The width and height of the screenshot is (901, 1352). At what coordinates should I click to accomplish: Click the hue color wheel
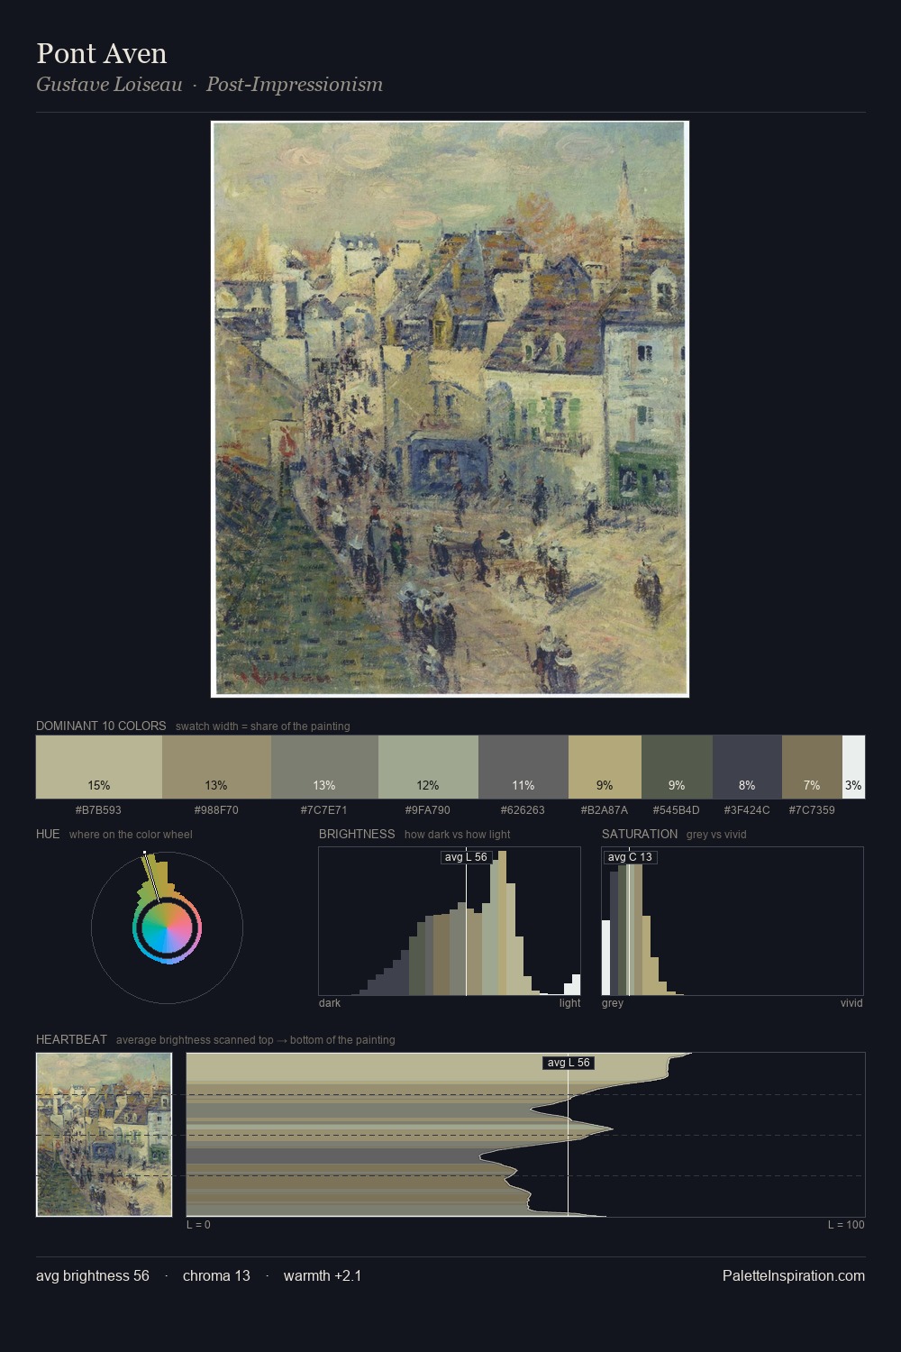click(167, 927)
